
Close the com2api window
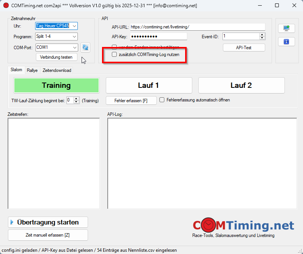294,5
